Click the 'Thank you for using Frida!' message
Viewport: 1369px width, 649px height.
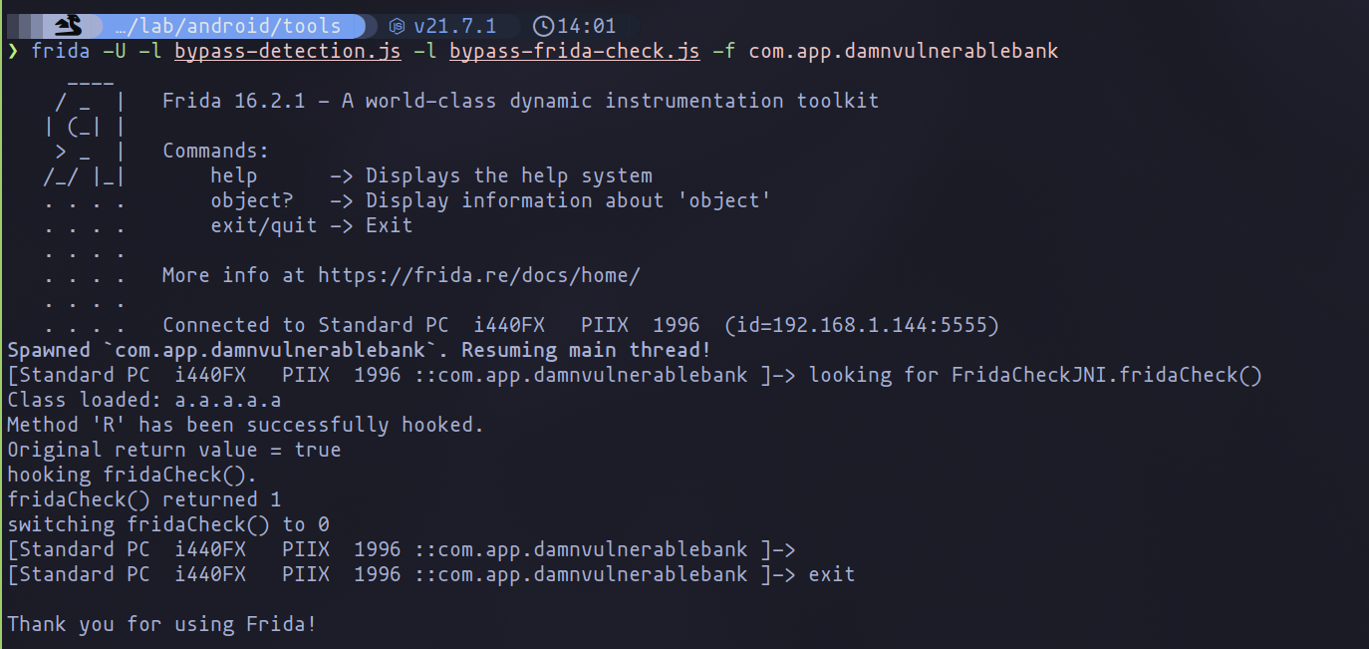click(162, 624)
